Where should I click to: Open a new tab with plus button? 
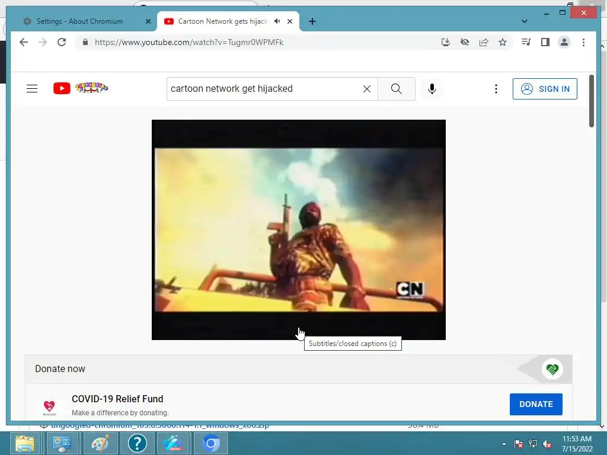coord(312,22)
